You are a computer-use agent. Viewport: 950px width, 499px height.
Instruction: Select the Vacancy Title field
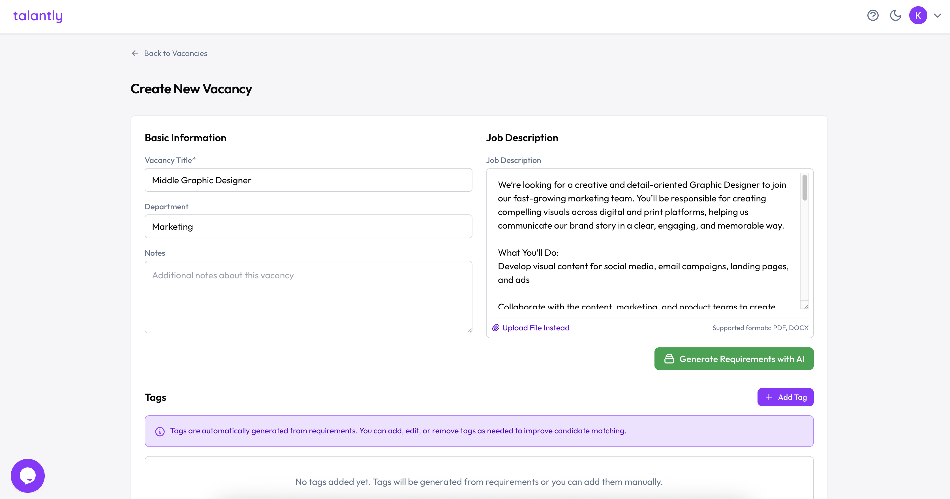point(308,180)
